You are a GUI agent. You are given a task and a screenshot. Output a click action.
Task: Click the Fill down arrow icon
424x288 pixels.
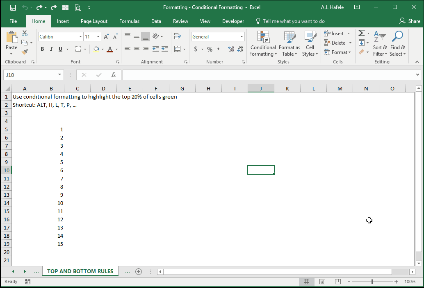point(362,43)
